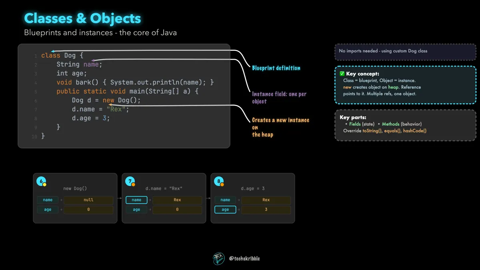Click the "Rex" value in the d.age card
Screen dimensions: 480x270
(x=266, y=200)
